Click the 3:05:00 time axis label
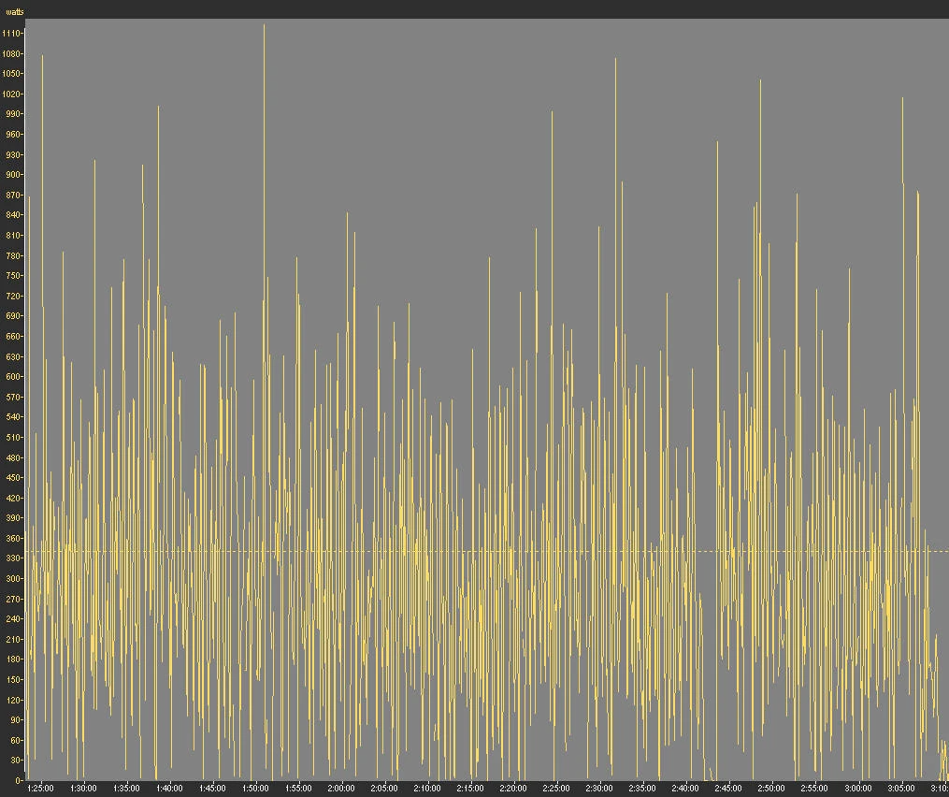Viewport: 949px width, 797px height. coord(900,789)
